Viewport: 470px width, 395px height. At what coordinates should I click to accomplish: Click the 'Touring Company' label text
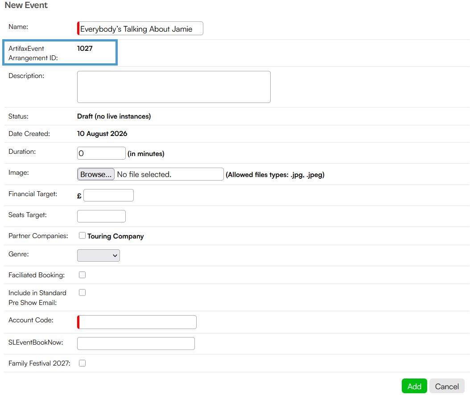[115, 236]
